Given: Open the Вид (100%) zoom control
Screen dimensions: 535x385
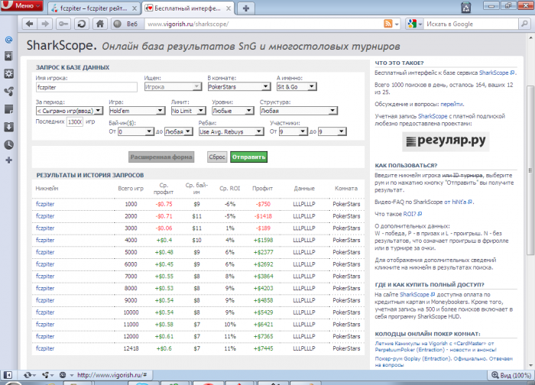Looking at the screenshot, I should point(511,375).
